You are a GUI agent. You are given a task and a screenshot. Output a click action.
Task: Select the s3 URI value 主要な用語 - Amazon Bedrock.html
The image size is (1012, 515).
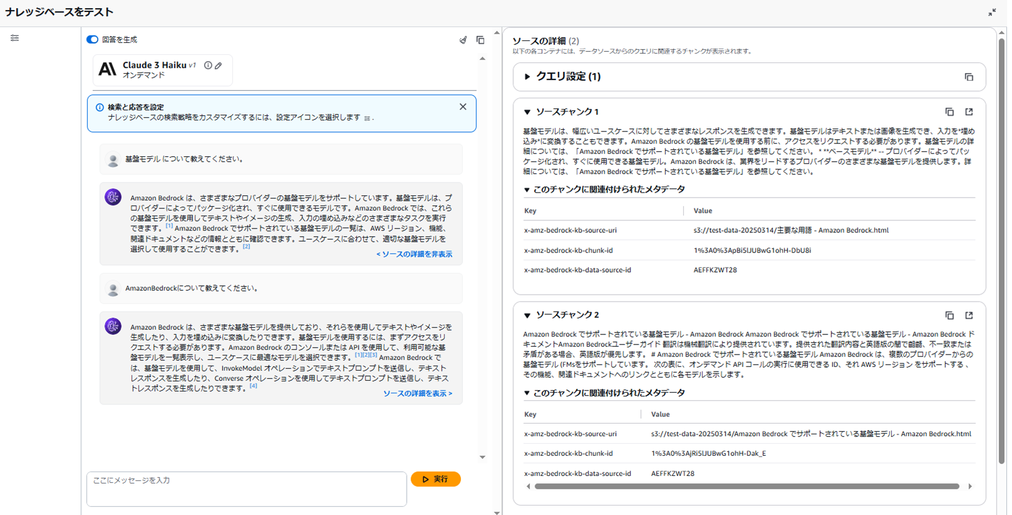791,230
